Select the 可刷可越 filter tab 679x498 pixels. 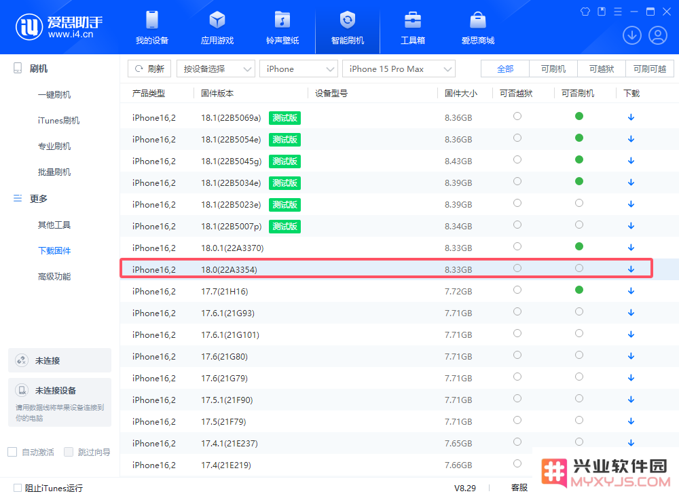650,69
